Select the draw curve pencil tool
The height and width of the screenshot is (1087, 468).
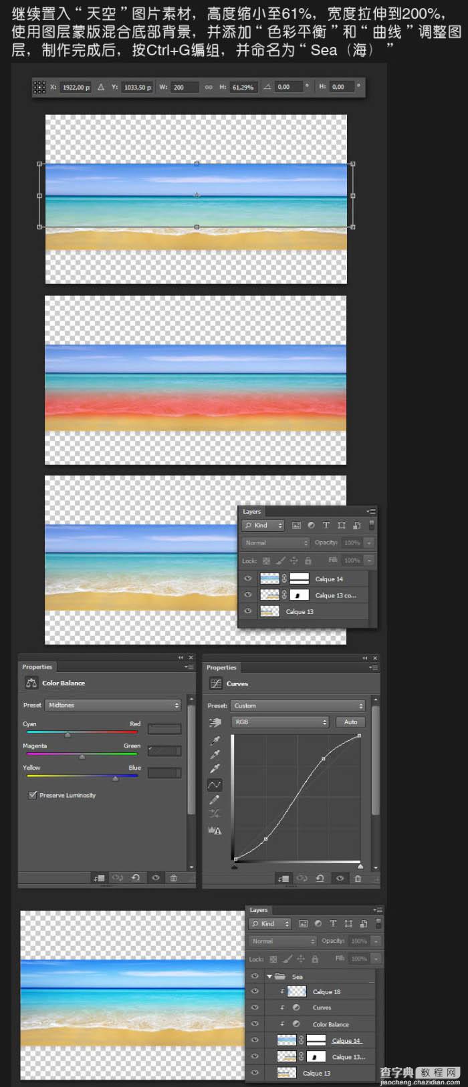(215, 800)
